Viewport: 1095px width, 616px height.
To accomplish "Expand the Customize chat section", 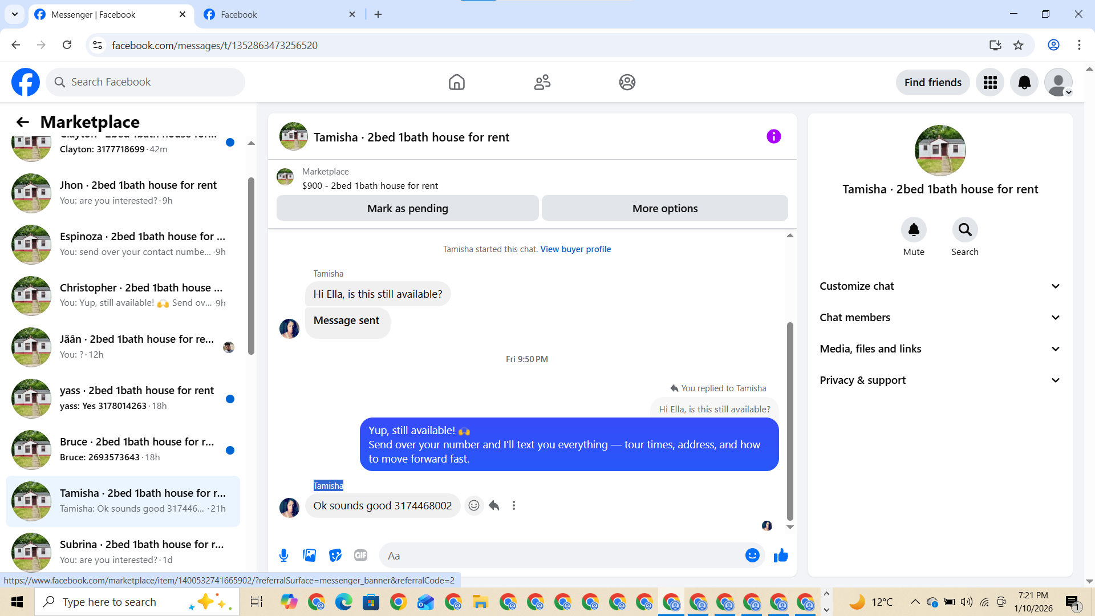I will coord(940,286).
